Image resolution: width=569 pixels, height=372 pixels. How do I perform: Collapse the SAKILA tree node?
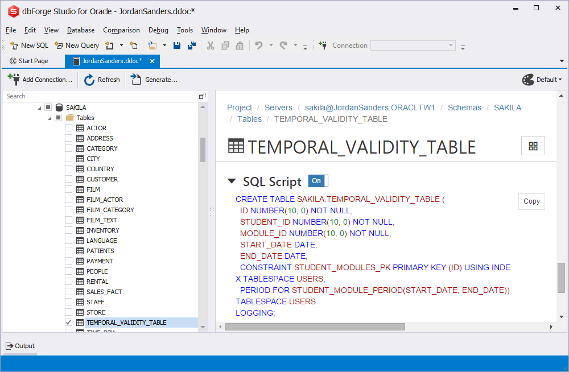pos(40,108)
